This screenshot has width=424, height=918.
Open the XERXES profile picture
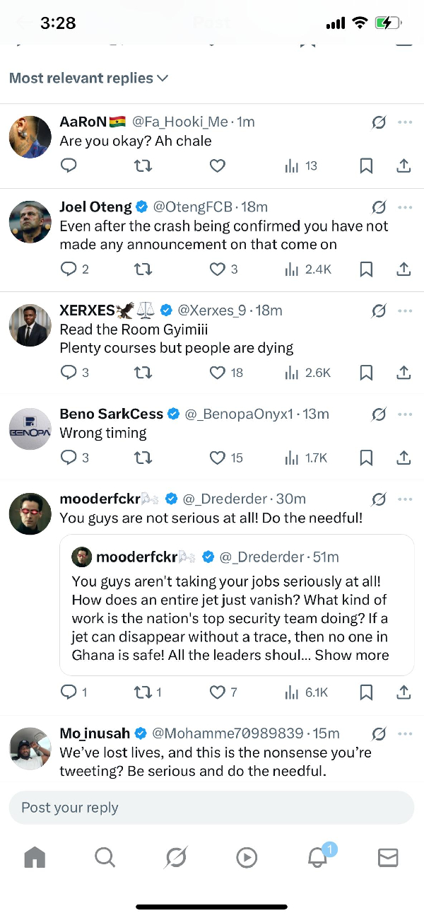click(30, 326)
